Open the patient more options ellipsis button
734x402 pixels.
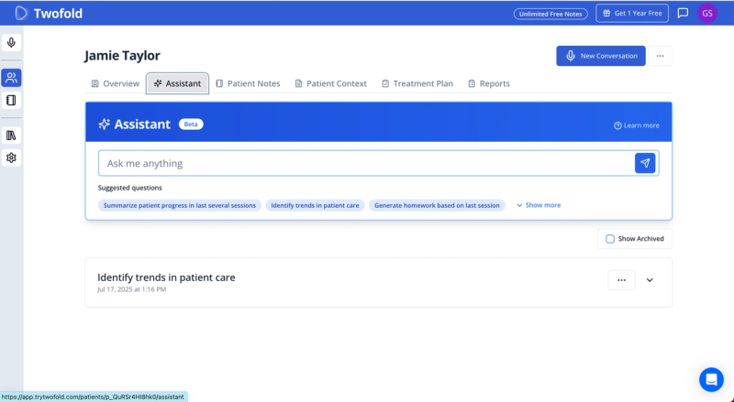660,56
